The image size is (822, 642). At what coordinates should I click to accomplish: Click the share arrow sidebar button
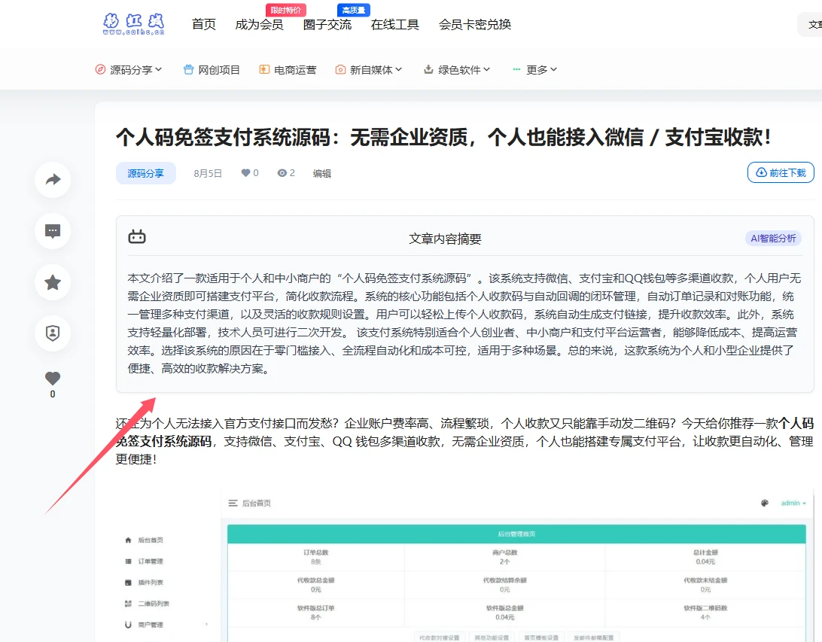coord(53,180)
